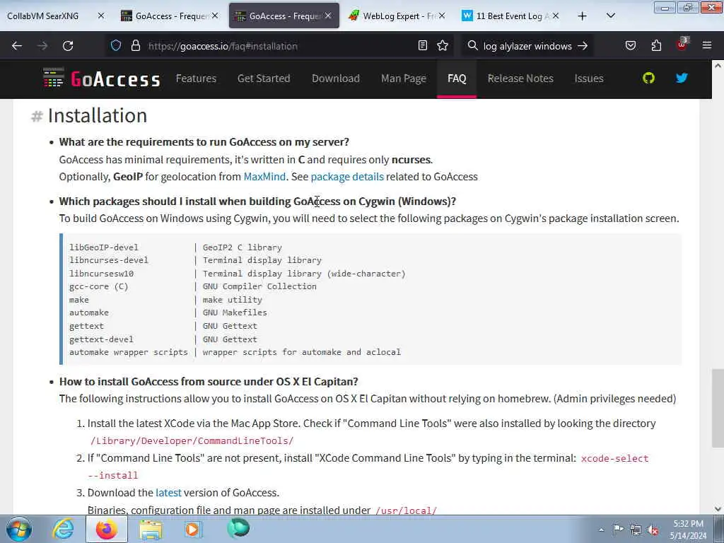This screenshot has width=724, height=543.
Task: Open the Action Center flag icon
Action: pyautogui.click(x=618, y=530)
